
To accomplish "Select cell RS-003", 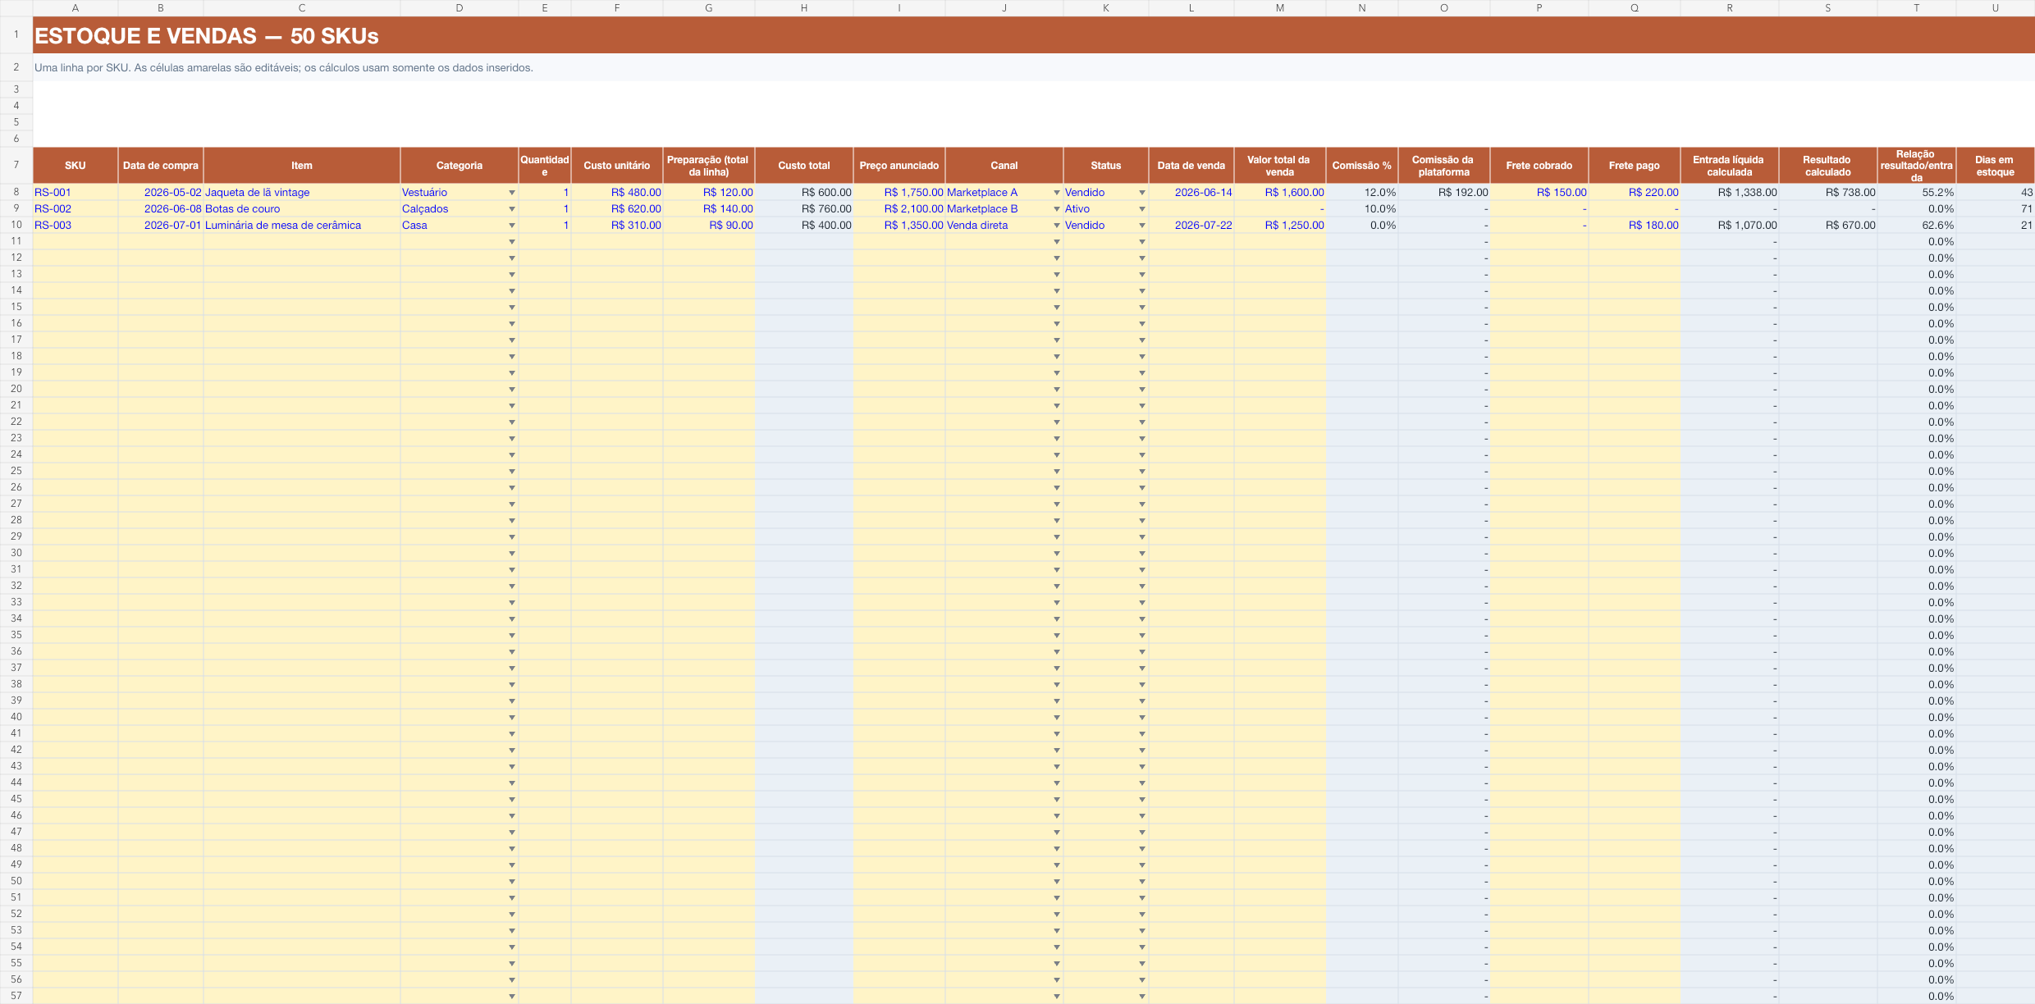I will pos(75,225).
